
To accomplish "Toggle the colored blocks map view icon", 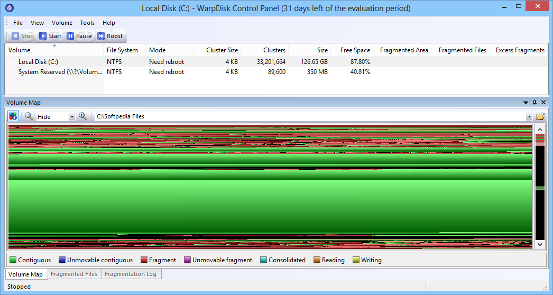I will click(x=13, y=116).
